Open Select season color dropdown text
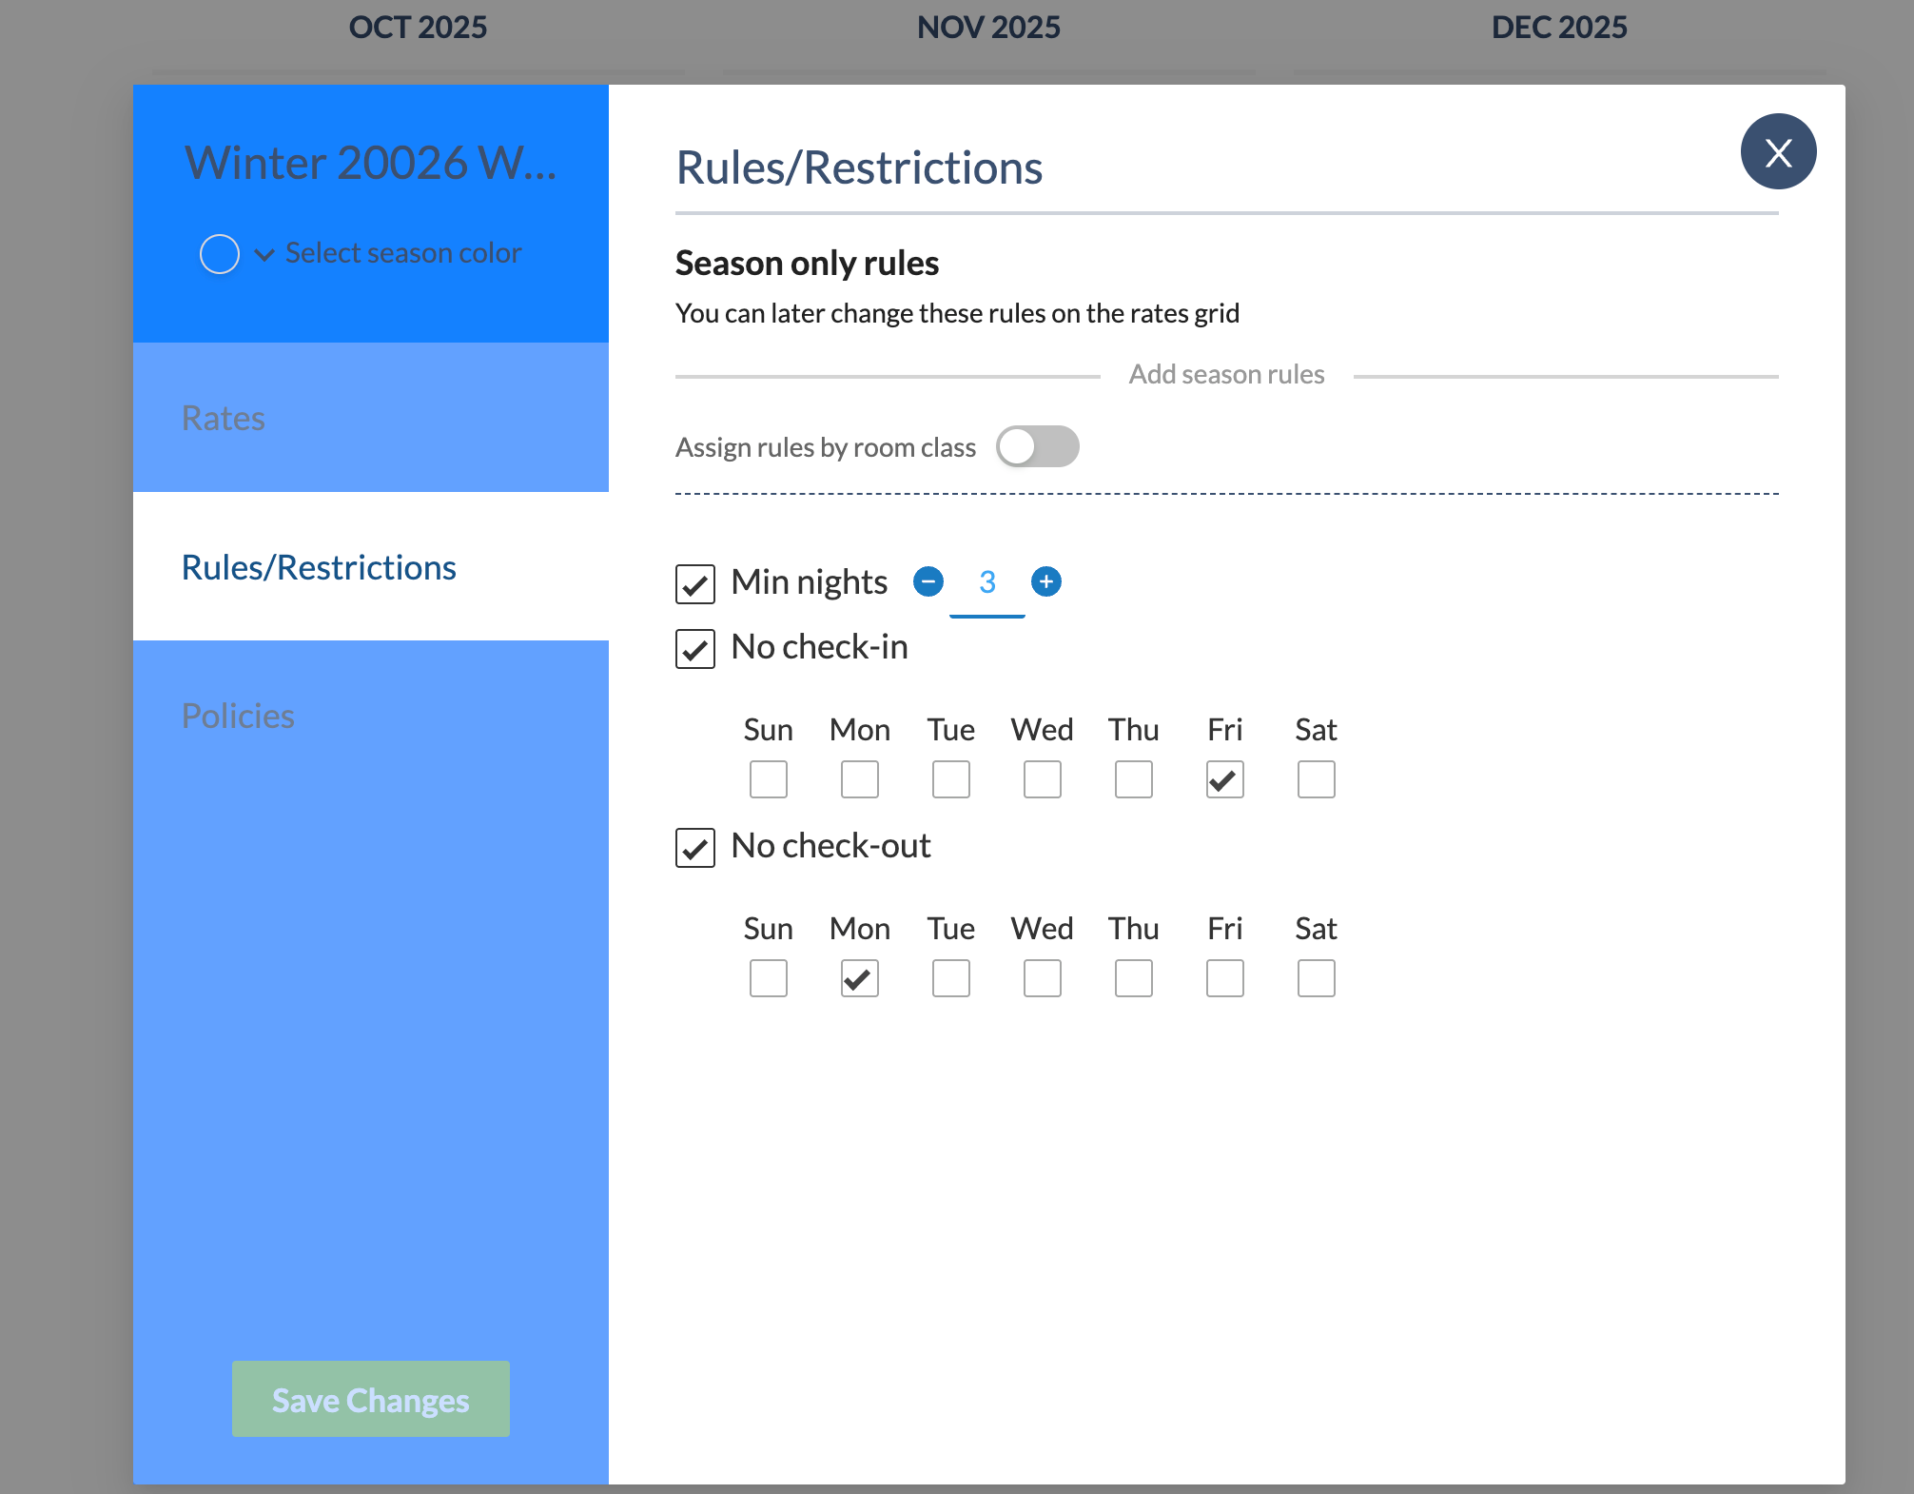Image resolution: width=1914 pixels, height=1494 pixels. [403, 253]
